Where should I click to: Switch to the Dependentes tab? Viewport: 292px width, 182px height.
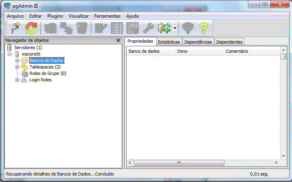229,42
